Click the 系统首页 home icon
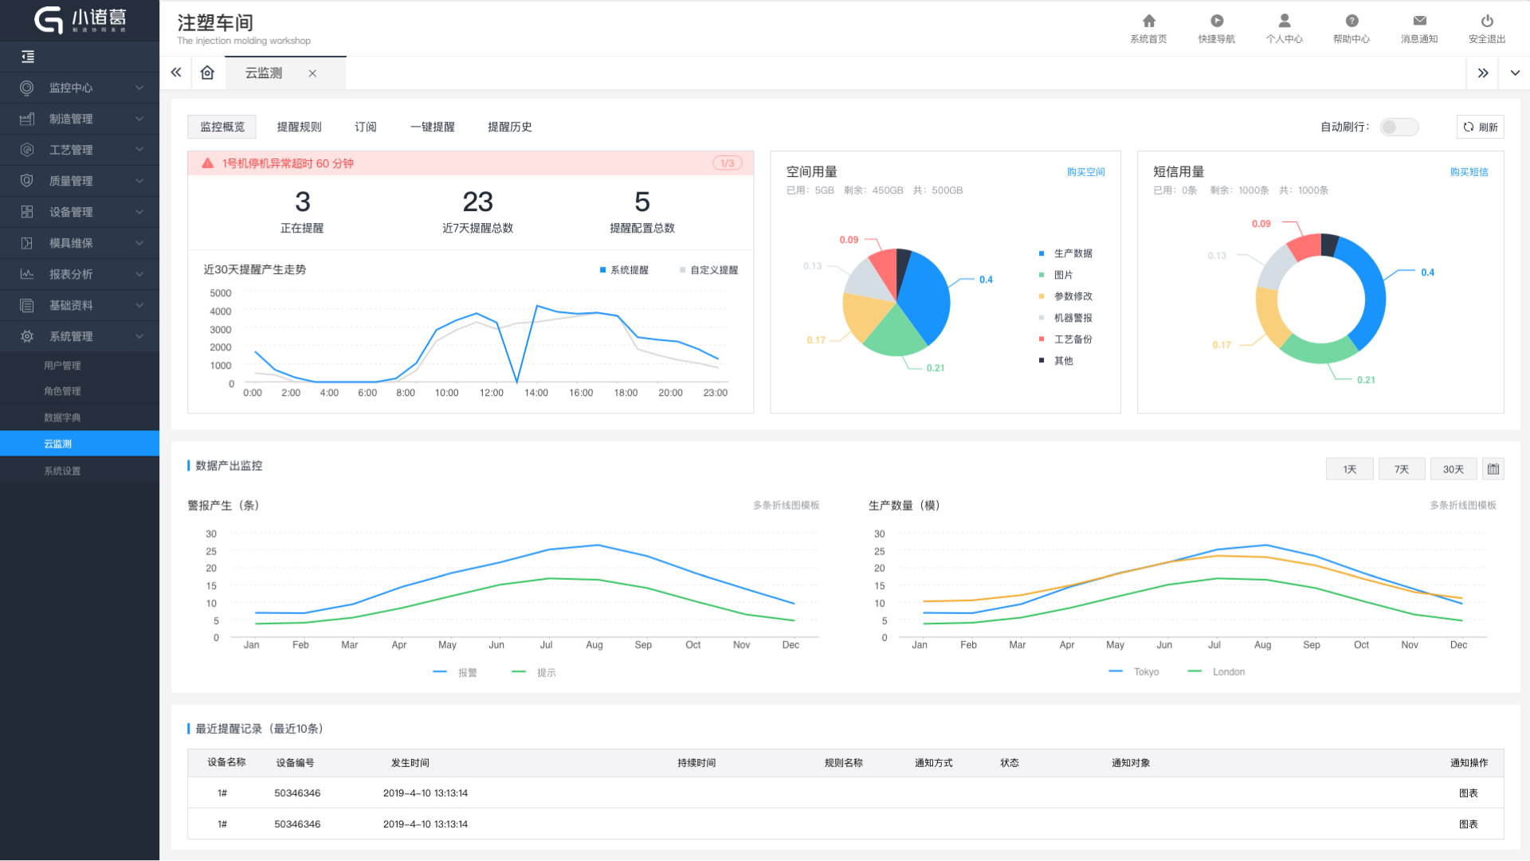1530x861 pixels. tap(1148, 21)
